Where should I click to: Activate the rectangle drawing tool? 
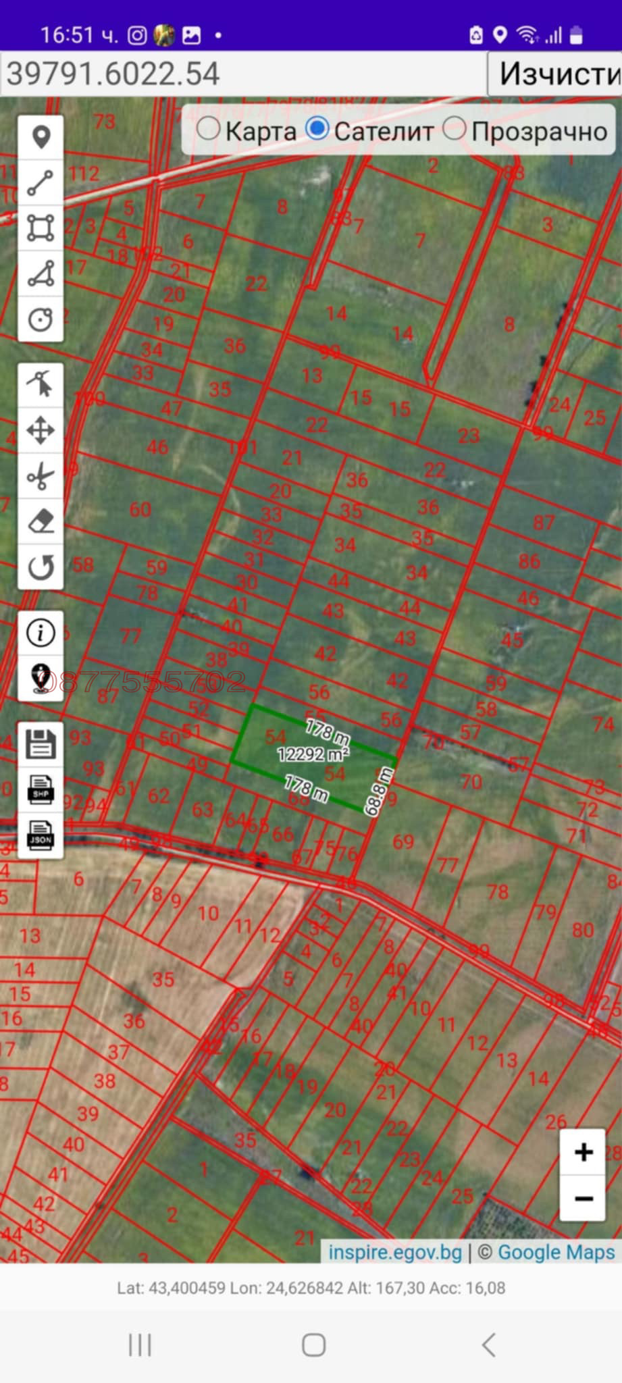click(41, 228)
